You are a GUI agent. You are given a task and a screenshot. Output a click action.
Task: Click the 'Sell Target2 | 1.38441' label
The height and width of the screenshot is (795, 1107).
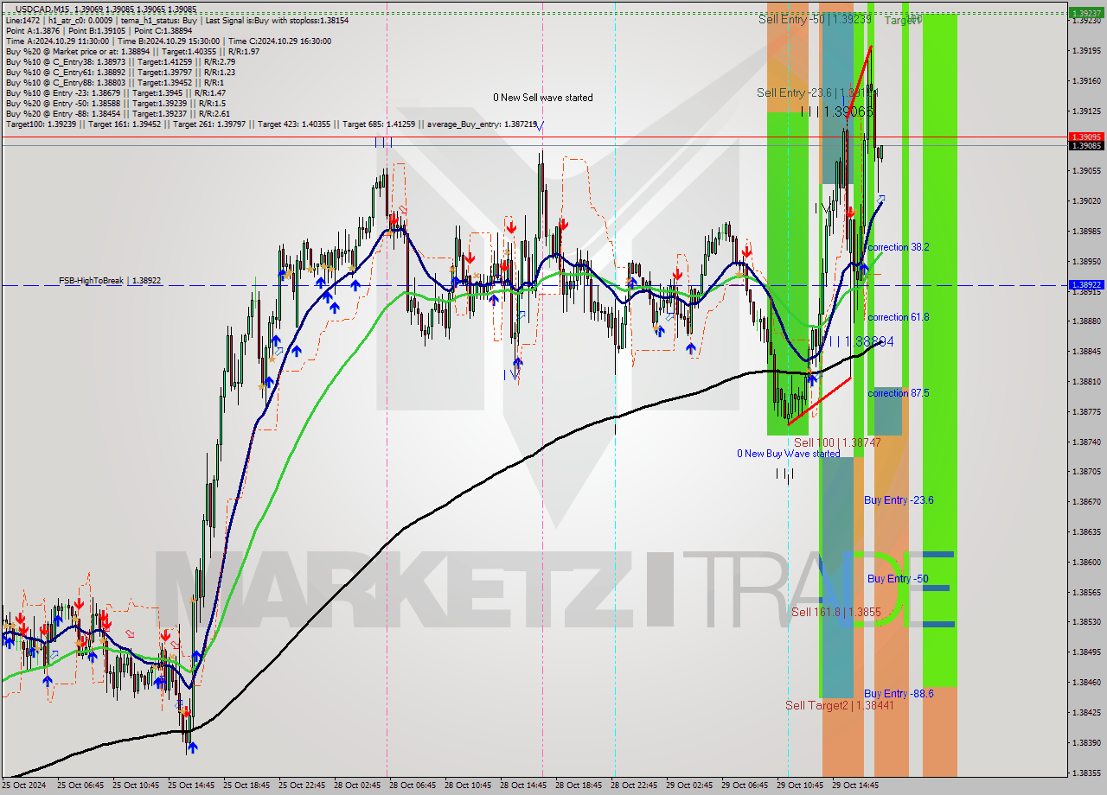[839, 705]
